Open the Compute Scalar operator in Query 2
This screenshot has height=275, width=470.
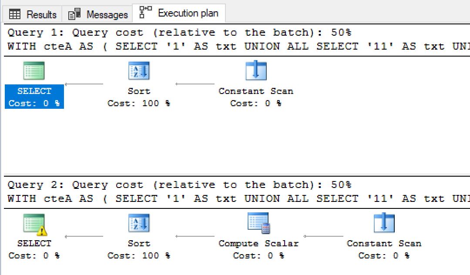[258, 223]
